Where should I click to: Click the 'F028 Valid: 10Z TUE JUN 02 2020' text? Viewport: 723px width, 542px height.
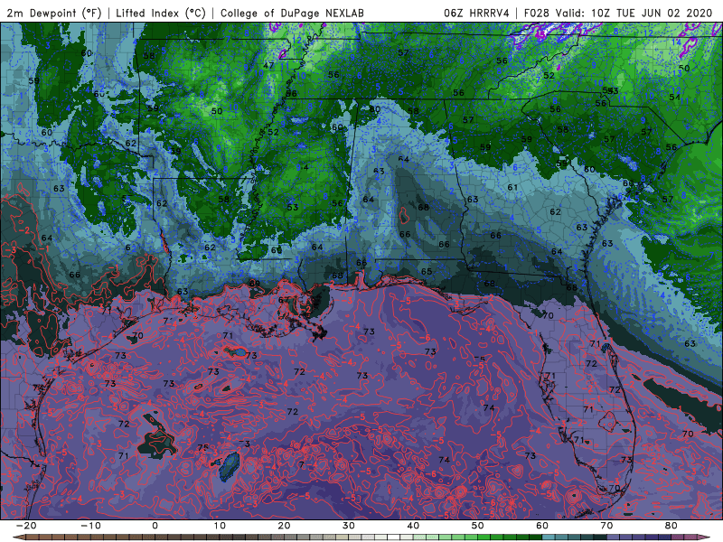tap(618, 13)
